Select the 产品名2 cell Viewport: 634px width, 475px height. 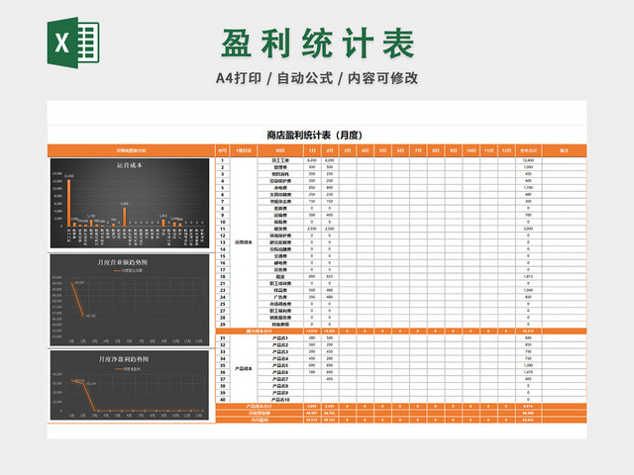[x=280, y=345]
